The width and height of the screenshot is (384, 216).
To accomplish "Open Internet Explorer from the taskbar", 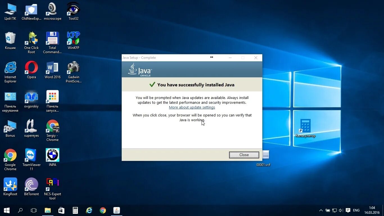I will [89, 210].
